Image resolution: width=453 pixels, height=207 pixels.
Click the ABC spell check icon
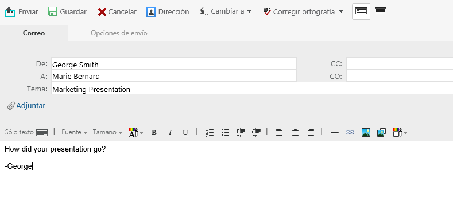[x=267, y=12]
